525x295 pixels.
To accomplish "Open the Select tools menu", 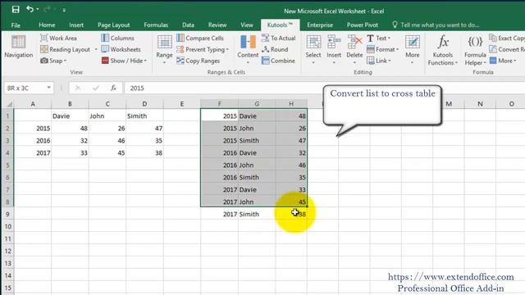I will (x=313, y=49).
